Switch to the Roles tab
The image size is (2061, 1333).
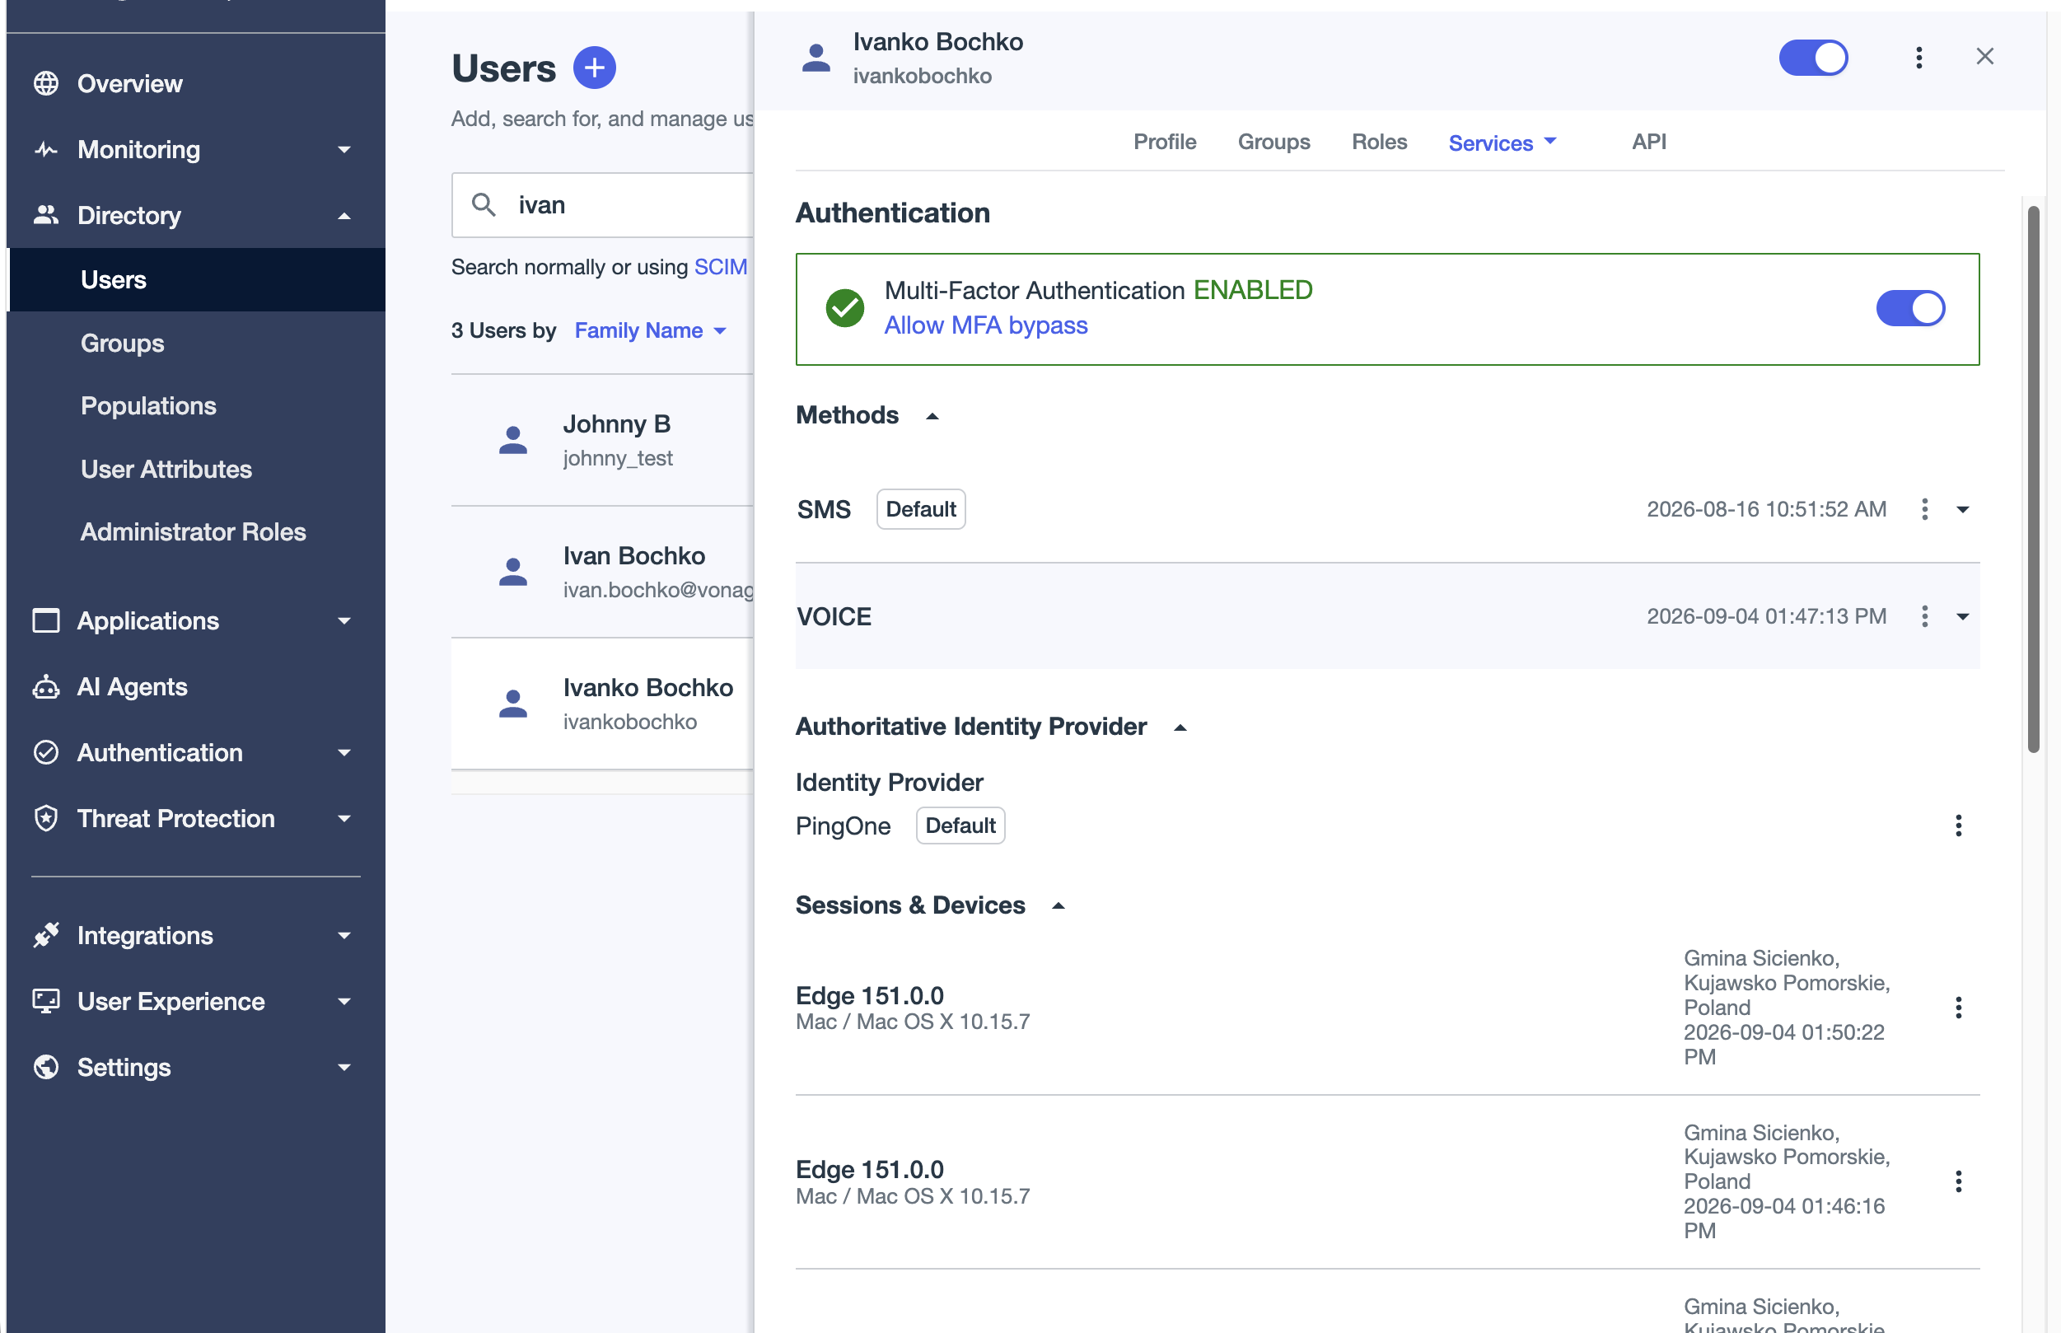1379,142
